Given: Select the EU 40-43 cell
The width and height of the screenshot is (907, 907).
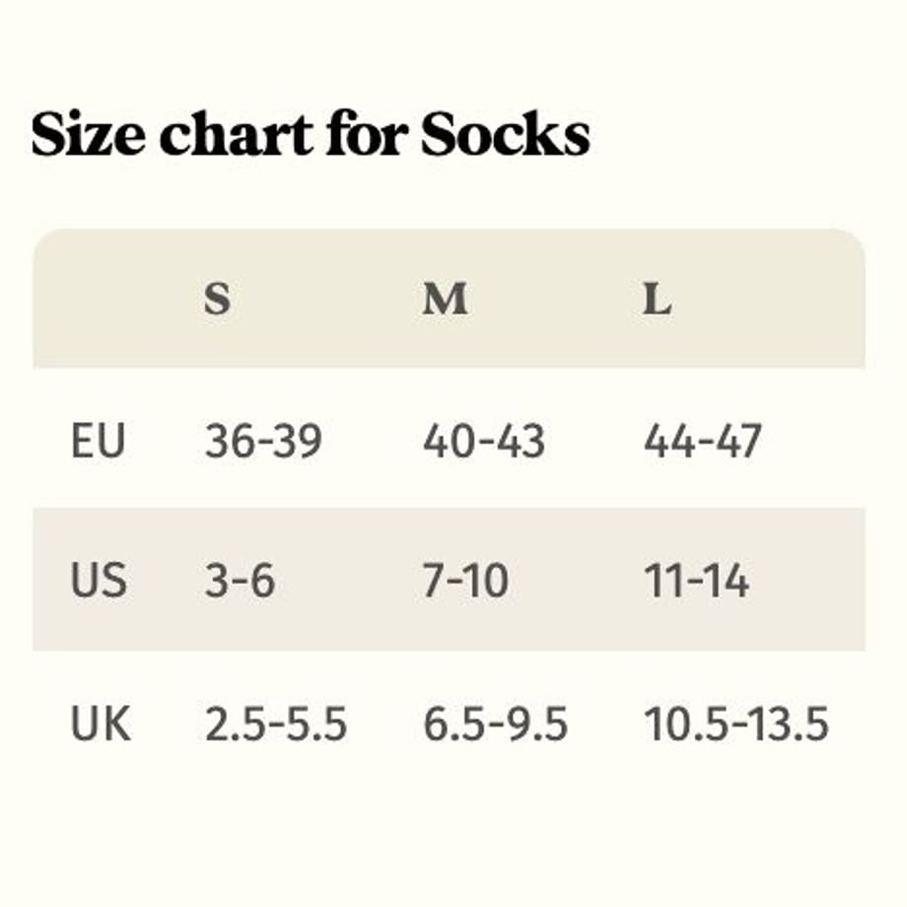Looking at the screenshot, I should pyautogui.click(x=484, y=441).
